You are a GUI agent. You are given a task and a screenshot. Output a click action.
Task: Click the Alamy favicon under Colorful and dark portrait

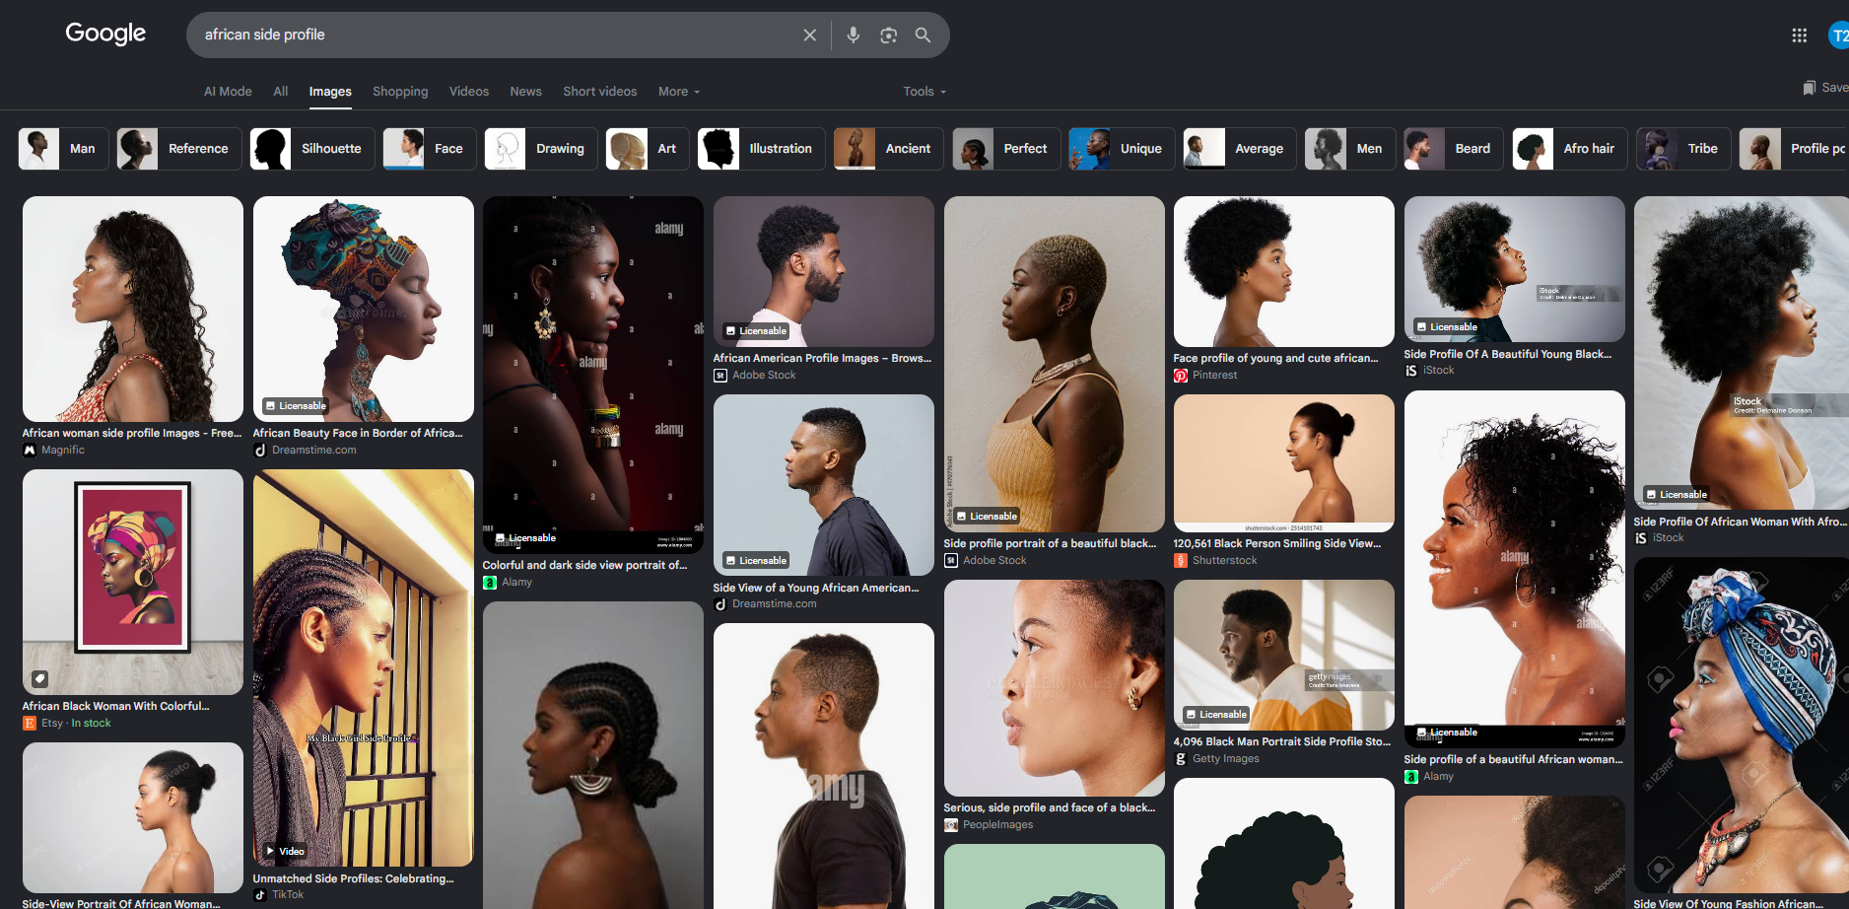[490, 583]
